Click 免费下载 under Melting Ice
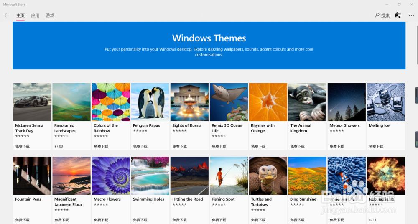The image size is (418, 224). (x=376, y=146)
